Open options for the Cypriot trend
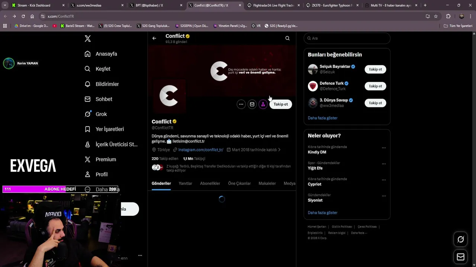476x267 pixels. 384,180
